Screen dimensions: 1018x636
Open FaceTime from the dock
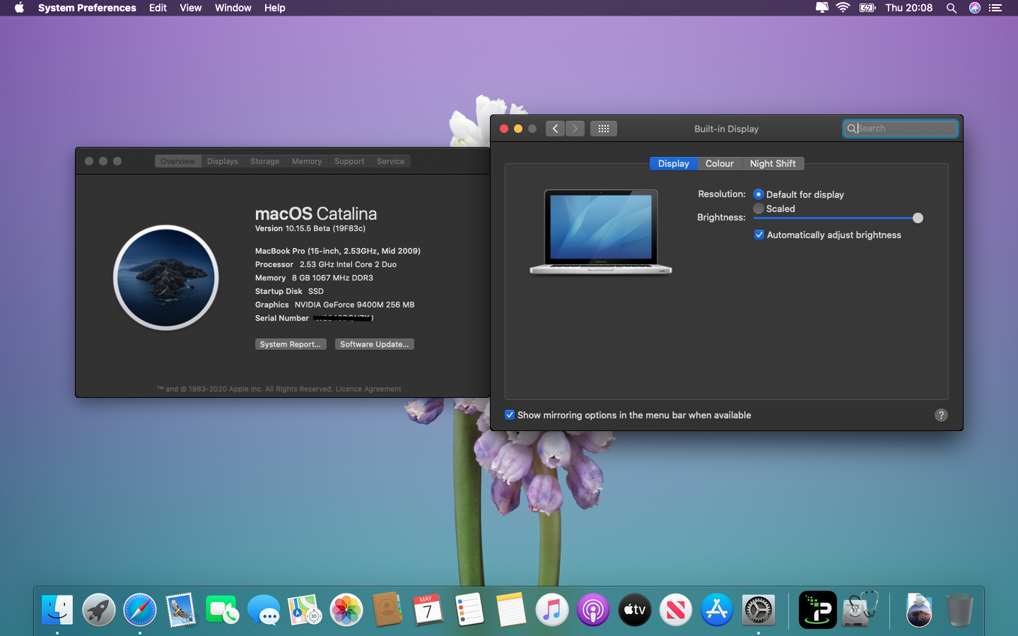pyautogui.click(x=222, y=609)
